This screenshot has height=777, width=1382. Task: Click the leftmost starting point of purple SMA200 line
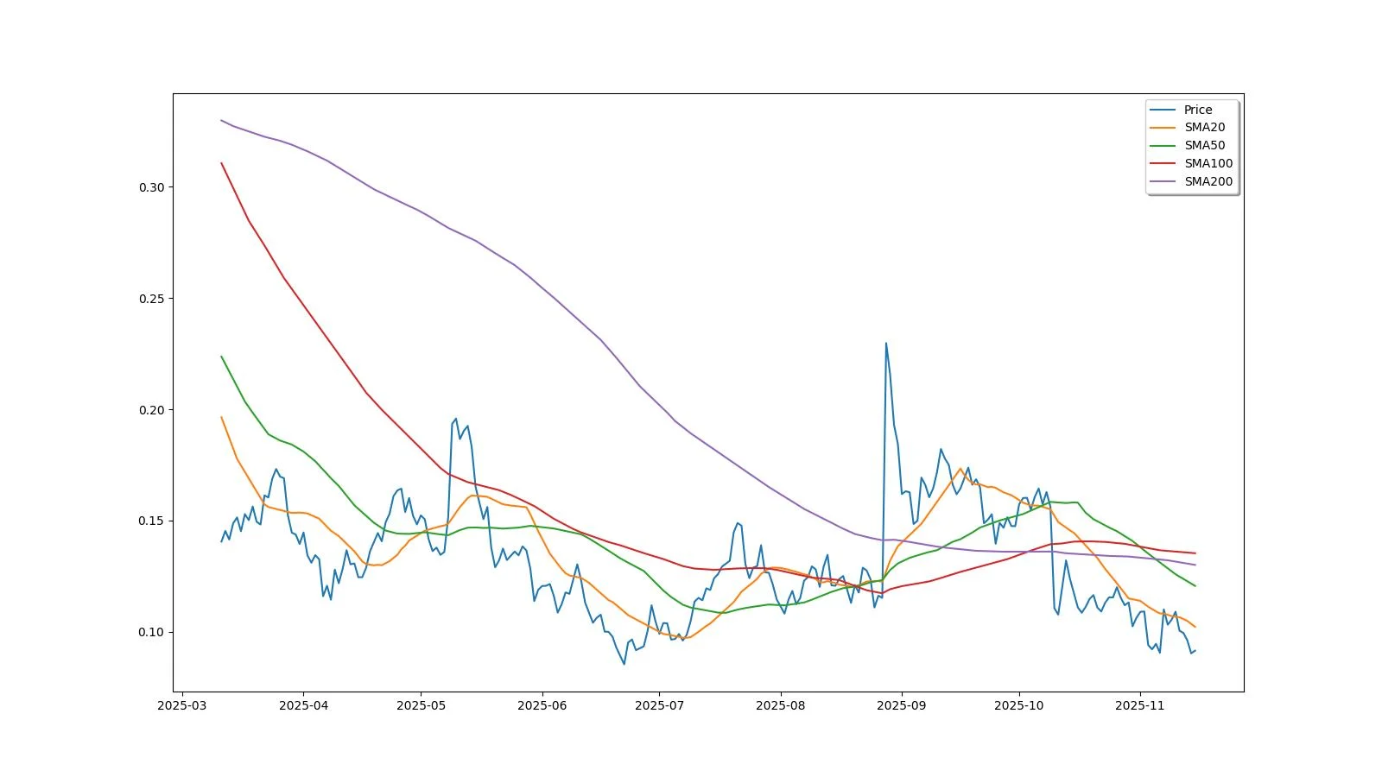tap(222, 120)
